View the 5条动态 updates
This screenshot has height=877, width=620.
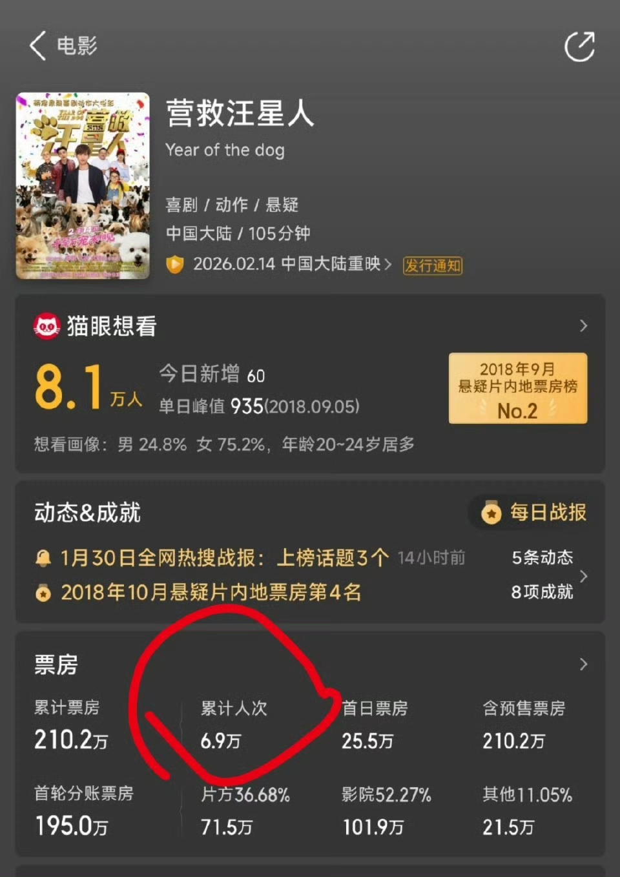tap(542, 558)
